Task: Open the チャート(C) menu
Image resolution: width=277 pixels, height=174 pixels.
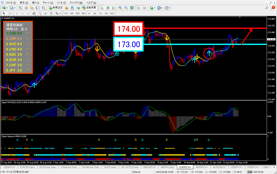Action: [x=48, y=3]
